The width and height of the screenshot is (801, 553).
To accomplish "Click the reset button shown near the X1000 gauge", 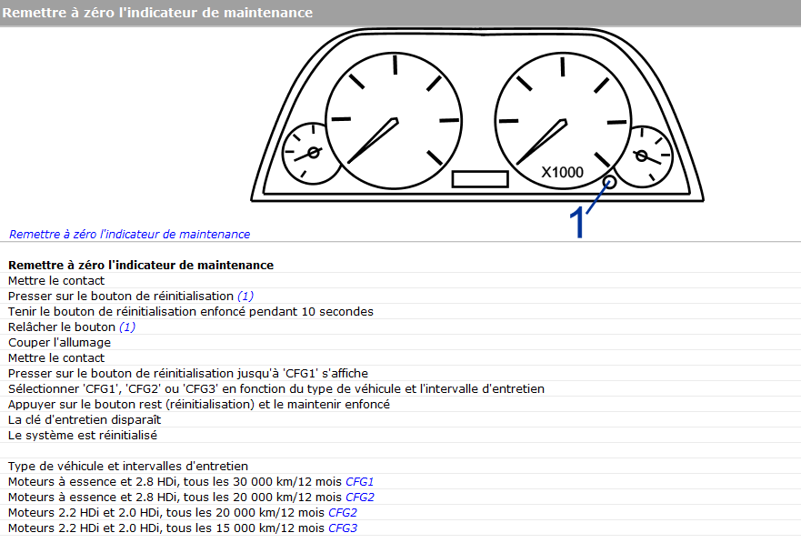I will pos(608,183).
